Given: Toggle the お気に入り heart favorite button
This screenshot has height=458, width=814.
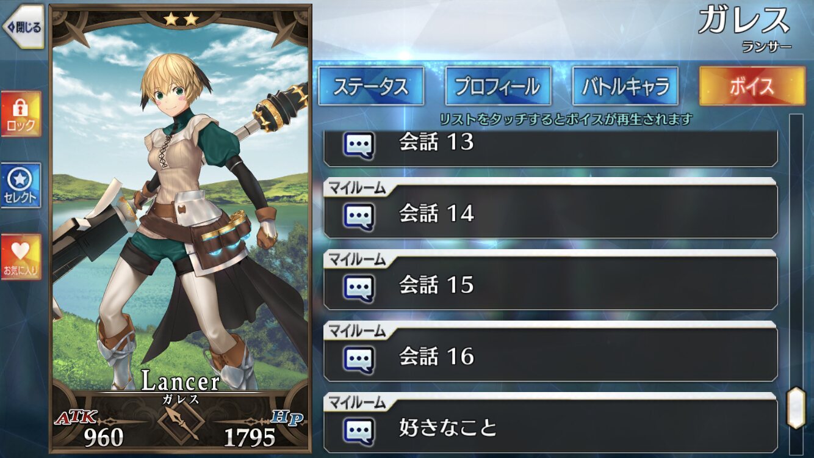Looking at the screenshot, I should pos(21,257).
